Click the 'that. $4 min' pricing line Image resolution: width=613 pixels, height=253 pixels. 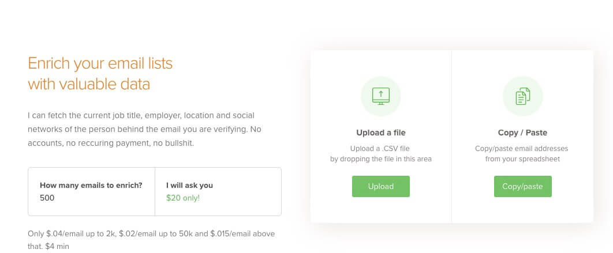(x=48, y=246)
